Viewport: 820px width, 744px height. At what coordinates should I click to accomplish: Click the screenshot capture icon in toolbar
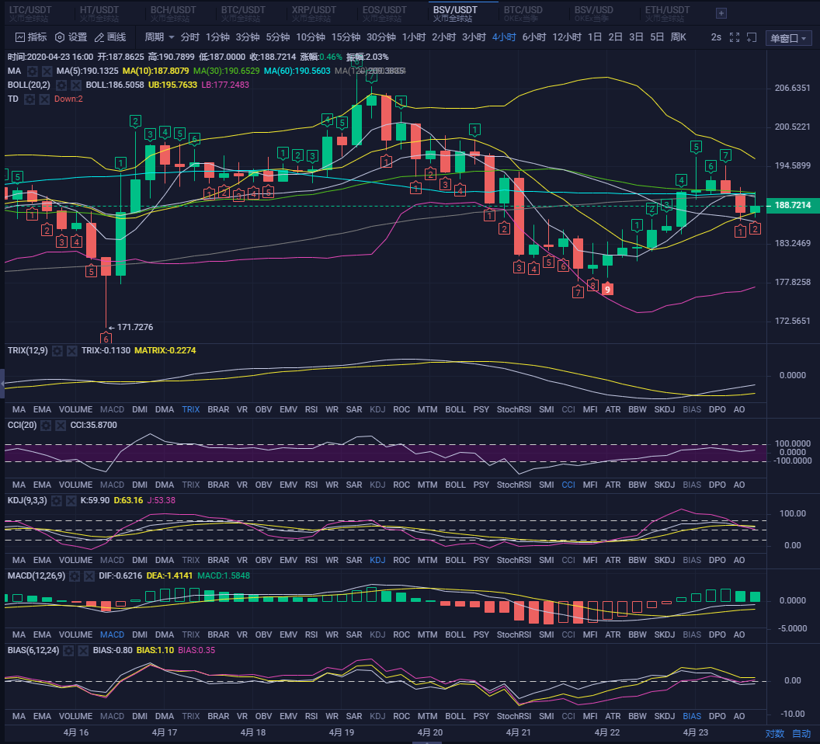click(x=751, y=37)
